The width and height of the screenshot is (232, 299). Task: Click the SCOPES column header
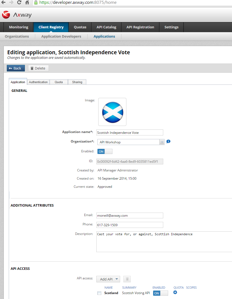click(x=191, y=288)
